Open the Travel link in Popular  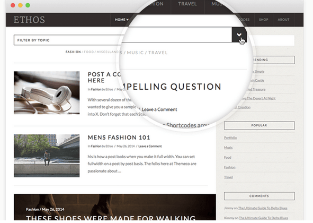(x=228, y=177)
